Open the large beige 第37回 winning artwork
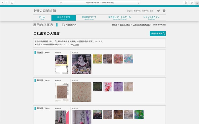Screen dimensions: 199x124 [x=82, y=92]
